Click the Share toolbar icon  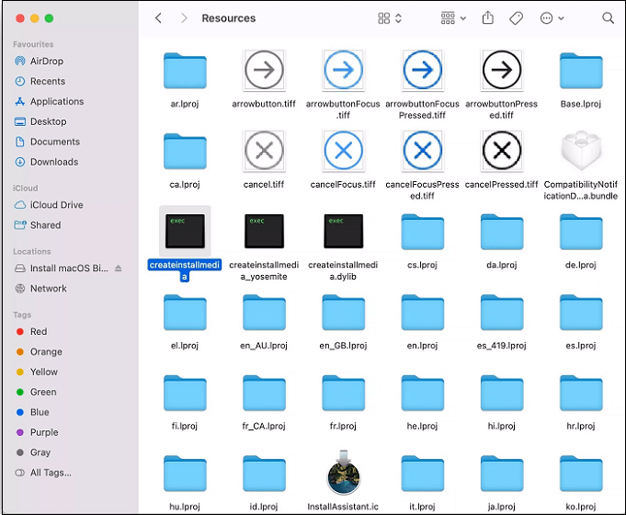(488, 18)
